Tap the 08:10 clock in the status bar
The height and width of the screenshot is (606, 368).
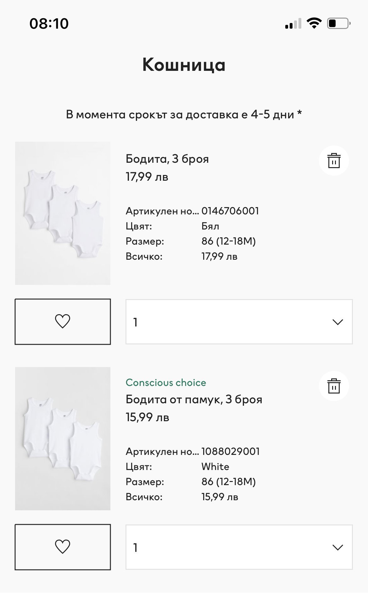tap(49, 24)
